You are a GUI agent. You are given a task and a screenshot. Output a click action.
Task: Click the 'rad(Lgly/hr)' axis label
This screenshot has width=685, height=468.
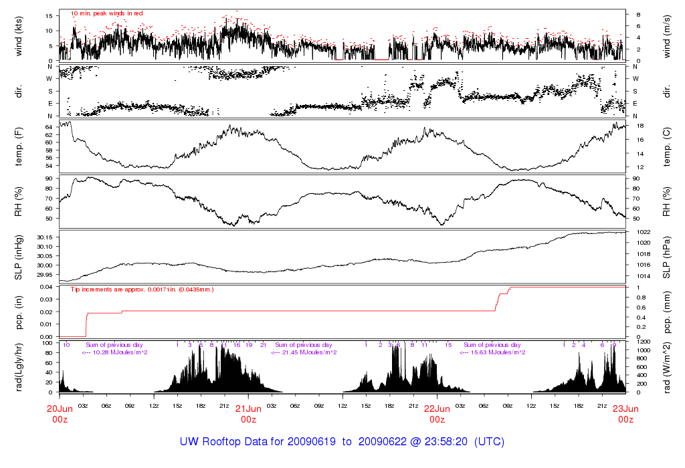point(18,367)
